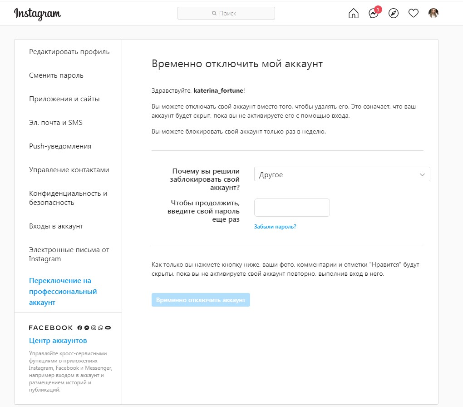The height and width of the screenshot is (407, 463).
Task: Click the Oculus icon in the Facebook row
Action: pyautogui.click(x=108, y=328)
